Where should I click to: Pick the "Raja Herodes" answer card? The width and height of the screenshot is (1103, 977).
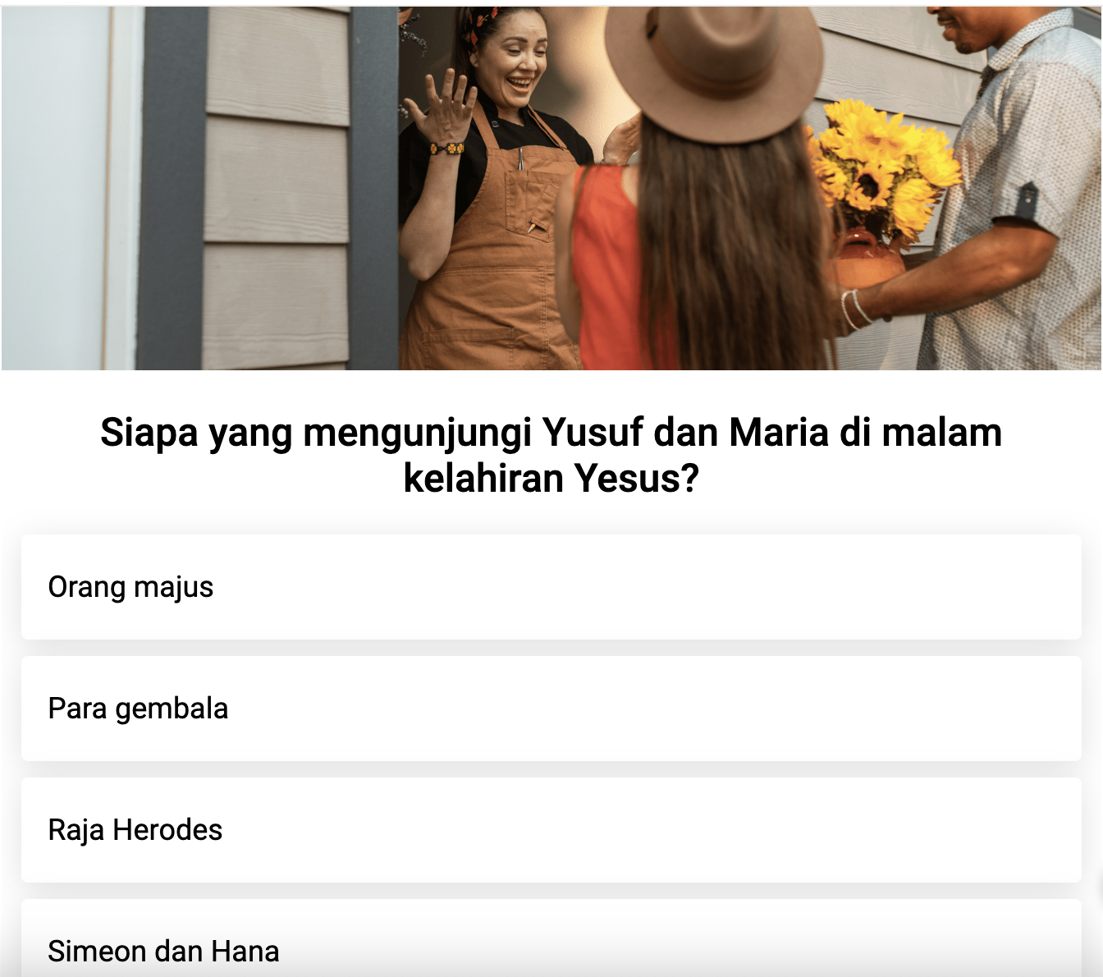[551, 830]
